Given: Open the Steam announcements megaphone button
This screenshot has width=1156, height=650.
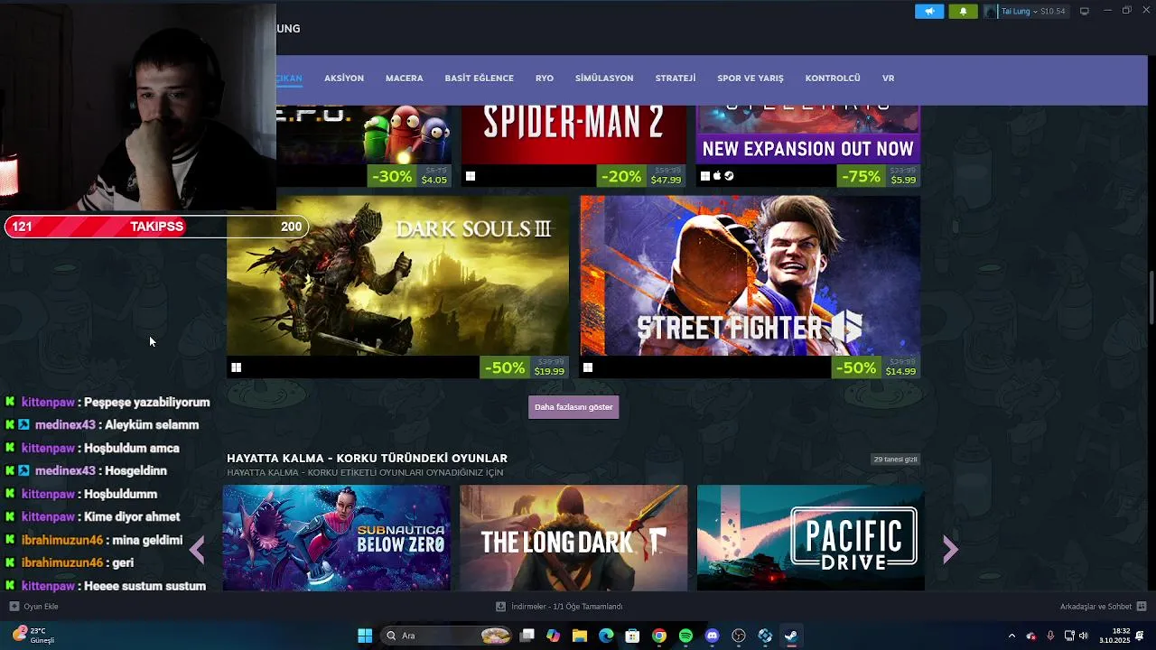Looking at the screenshot, I should (x=928, y=11).
